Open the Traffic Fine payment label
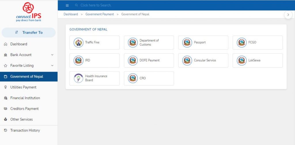Image resolution: width=295 pixels, height=145 pixels. click(x=92, y=42)
